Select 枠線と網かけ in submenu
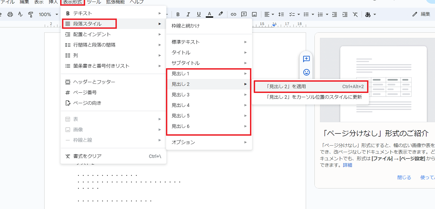The width and height of the screenshot is (435, 209). point(209,26)
